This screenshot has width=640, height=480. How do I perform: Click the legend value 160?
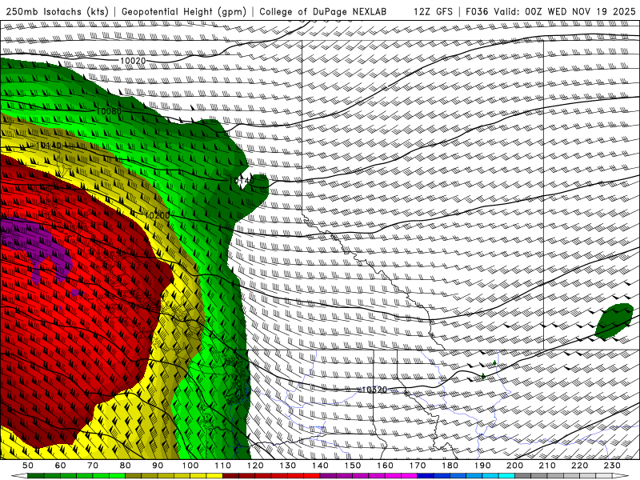point(385,466)
